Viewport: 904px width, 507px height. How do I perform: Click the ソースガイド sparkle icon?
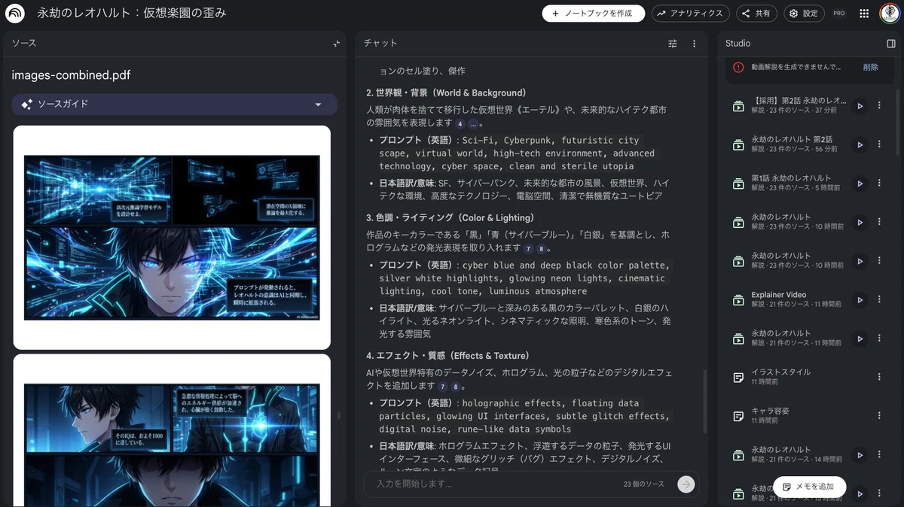click(26, 105)
